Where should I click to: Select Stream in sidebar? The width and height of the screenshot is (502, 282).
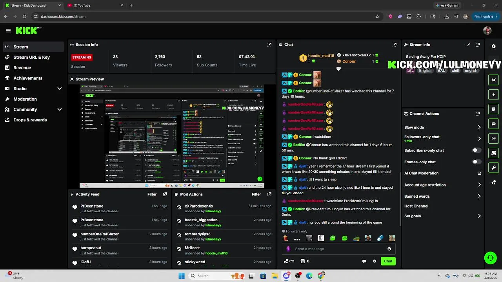(x=33, y=47)
